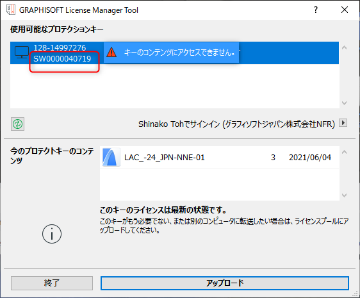This screenshot has width=360, height=298.
Task: Expand the Shinako Toh sign-in arrow menu
Action: (x=343, y=122)
